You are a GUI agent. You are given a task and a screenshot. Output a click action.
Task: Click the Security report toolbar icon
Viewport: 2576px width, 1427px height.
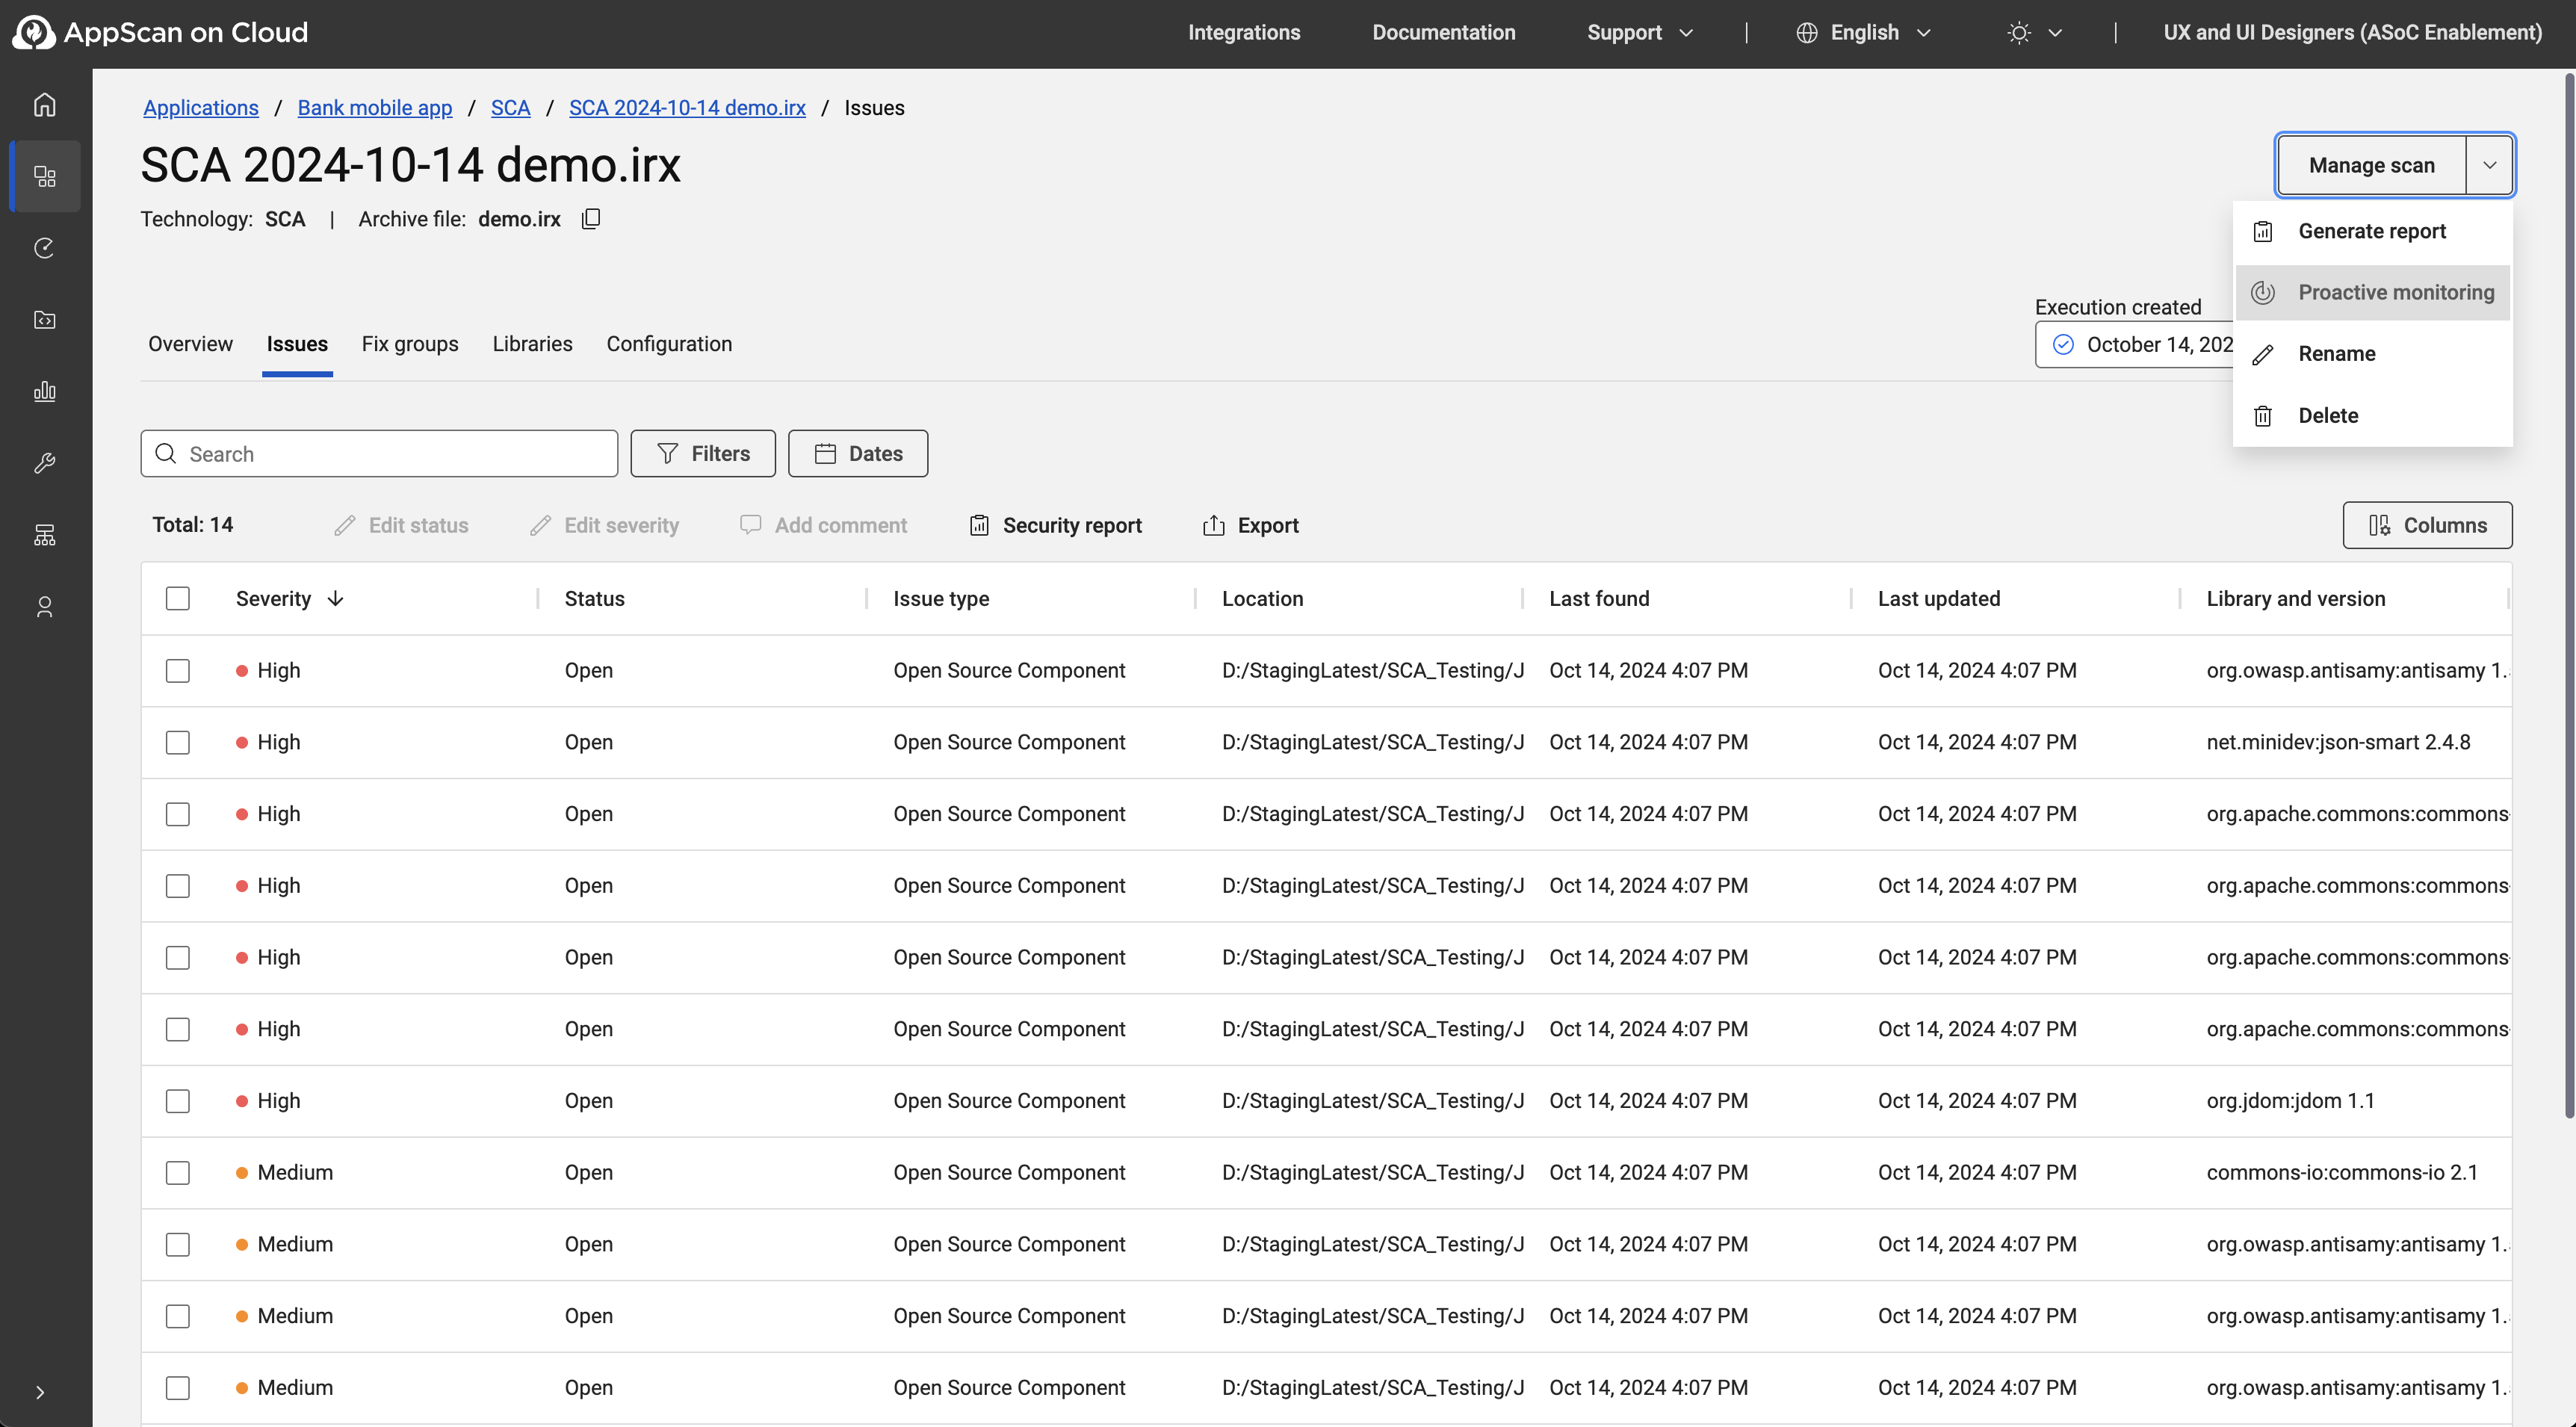(979, 525)
